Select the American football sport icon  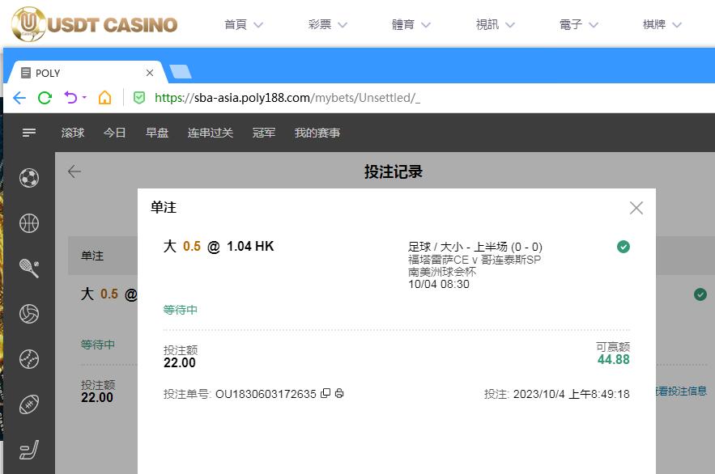coord(29,404)
